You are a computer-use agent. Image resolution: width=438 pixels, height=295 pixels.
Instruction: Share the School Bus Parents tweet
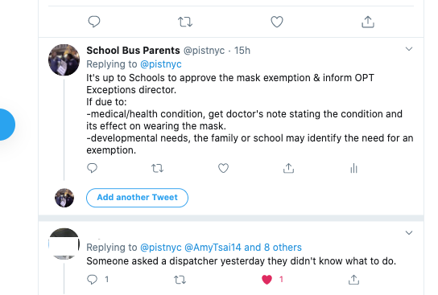click(288, 168)
